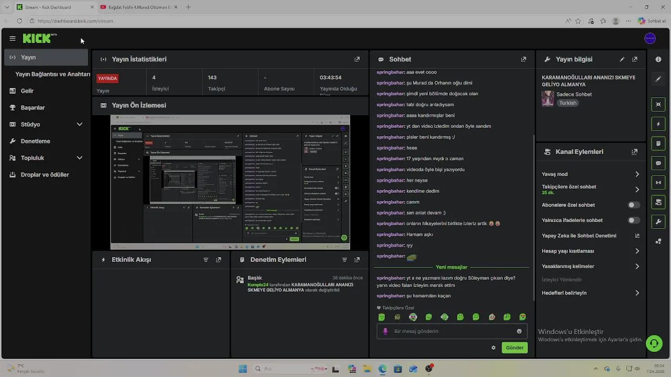Pop out the Yayın İstatistikleri panel
671x377 pixels.
click(357, 60)
